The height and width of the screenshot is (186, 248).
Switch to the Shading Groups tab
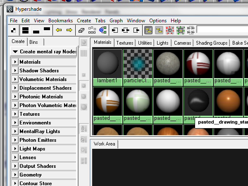pyautogui.click(x=212, y=43)
